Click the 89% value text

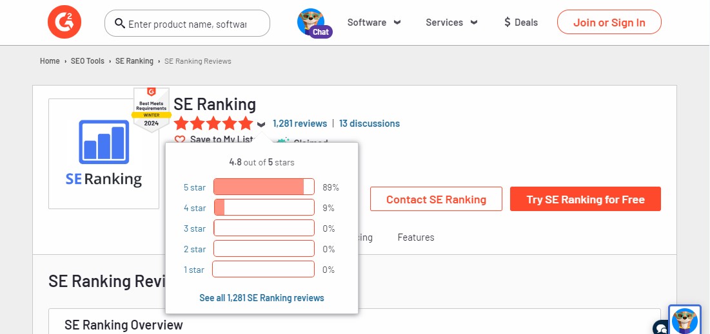pyautogui.click(x=331, y=187)
